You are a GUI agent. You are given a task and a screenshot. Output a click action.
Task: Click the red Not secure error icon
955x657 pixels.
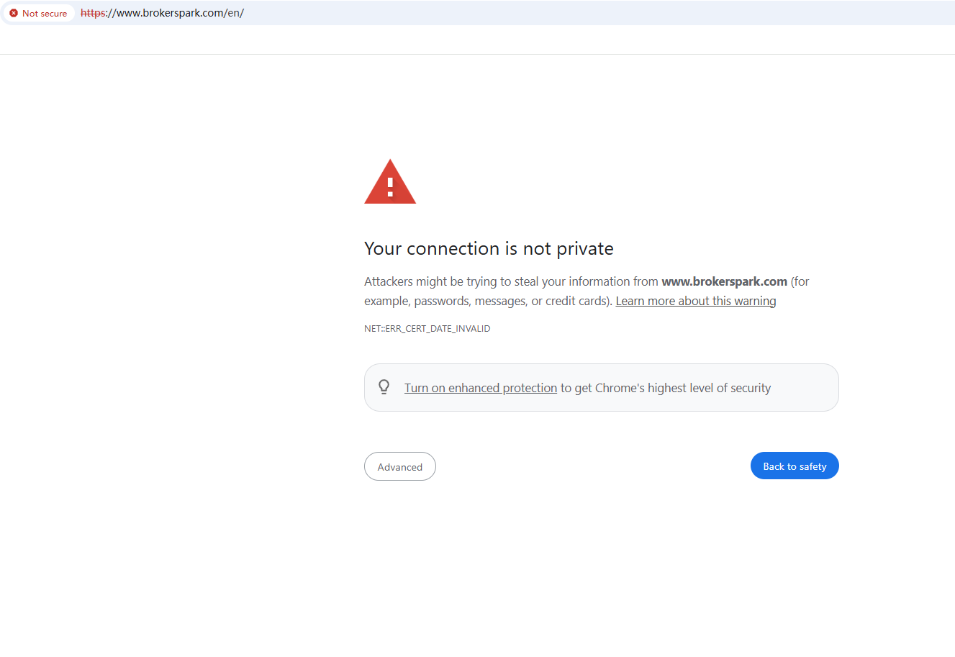14,13
